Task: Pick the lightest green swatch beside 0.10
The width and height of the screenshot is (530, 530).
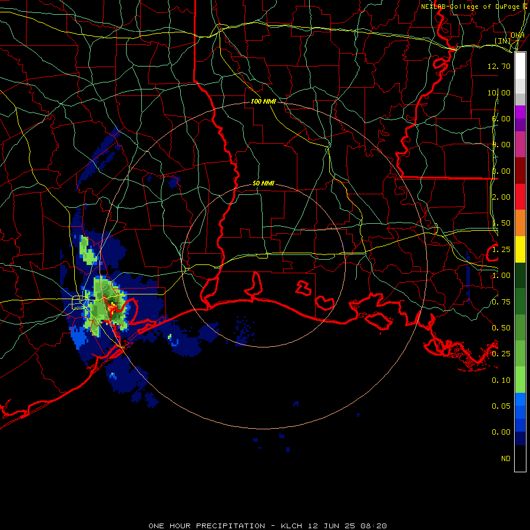Action: coord(520,380)
